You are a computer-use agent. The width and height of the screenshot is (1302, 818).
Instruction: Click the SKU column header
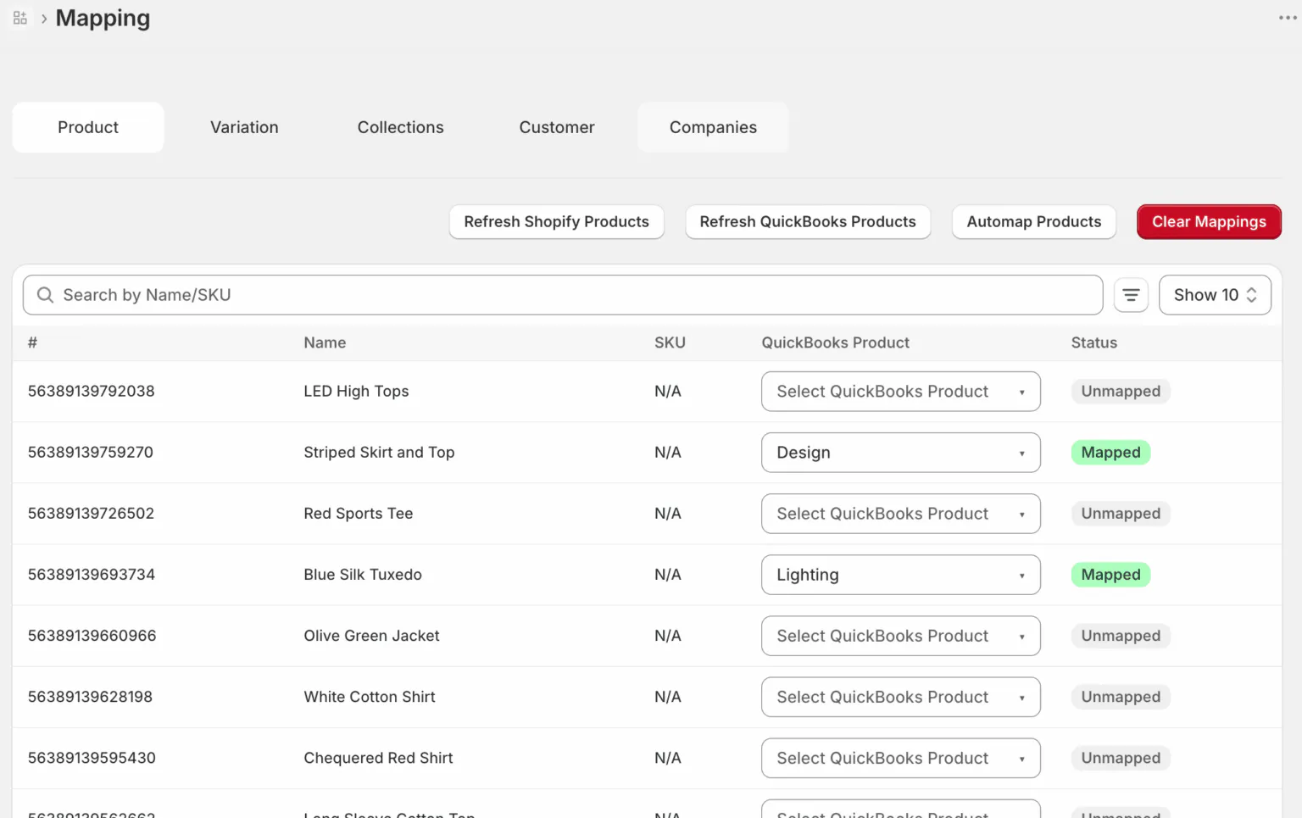(x=670, y=342)
